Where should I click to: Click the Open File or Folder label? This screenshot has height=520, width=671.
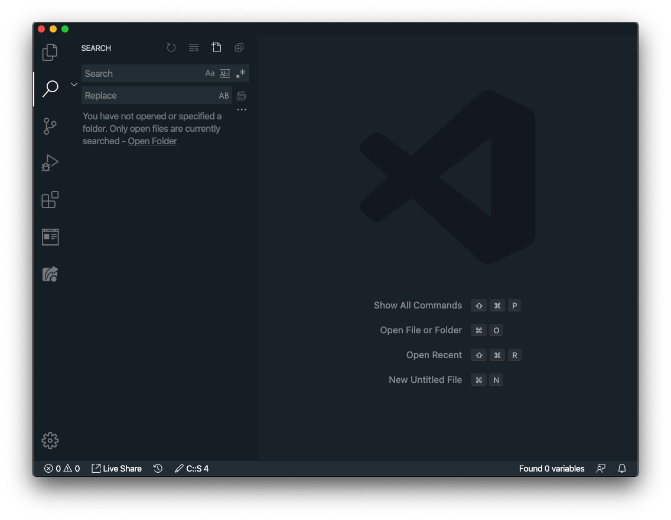click(x=421, y=330)
